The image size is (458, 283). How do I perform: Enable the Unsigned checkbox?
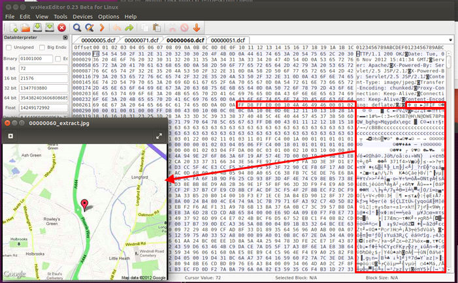pyautogui.click(x=9, y=48)
